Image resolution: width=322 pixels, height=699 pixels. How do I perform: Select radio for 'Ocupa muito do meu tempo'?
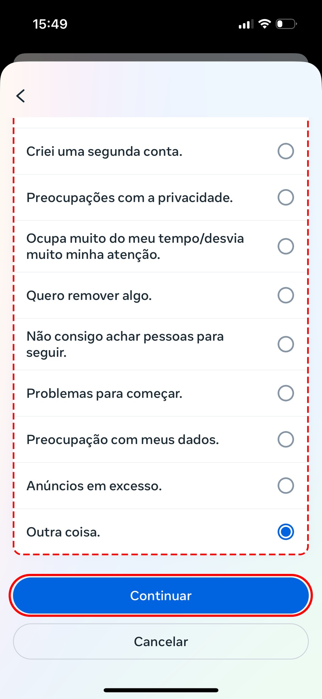286,246
